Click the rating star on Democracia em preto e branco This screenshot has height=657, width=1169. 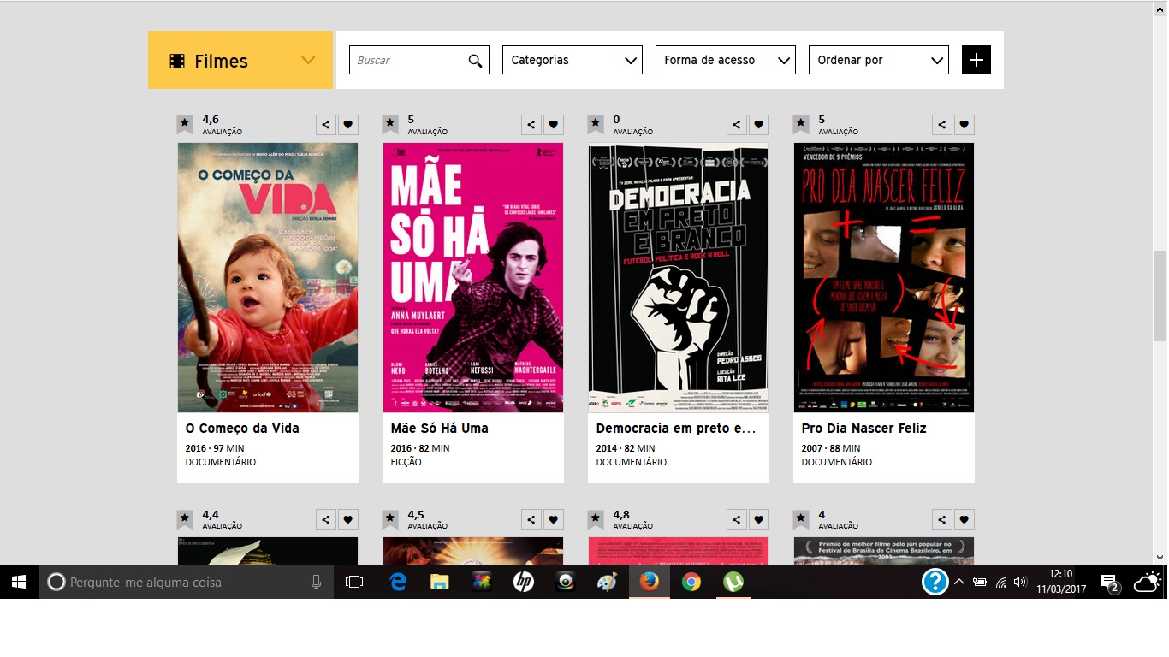(x=596, y=125)
